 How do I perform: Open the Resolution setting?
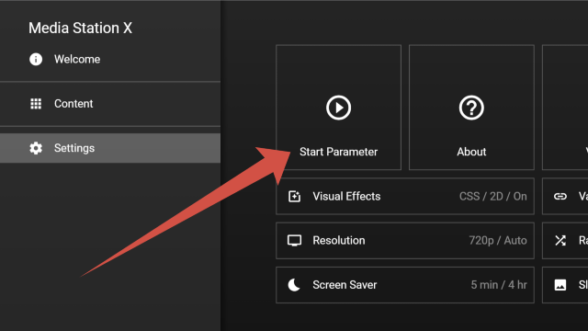tap(405, 241)
